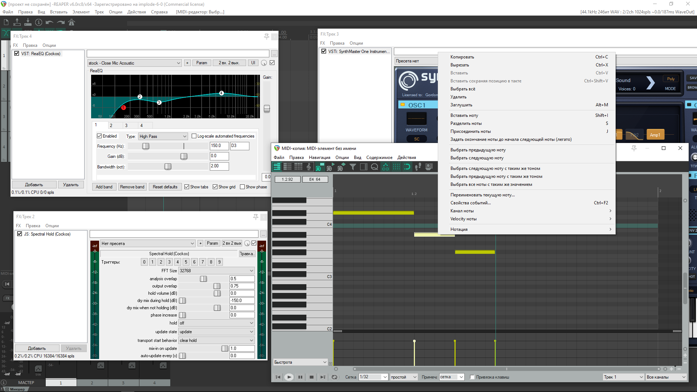Switch MIDI editor to notation view
697x392 pixels.
[309, 167]
